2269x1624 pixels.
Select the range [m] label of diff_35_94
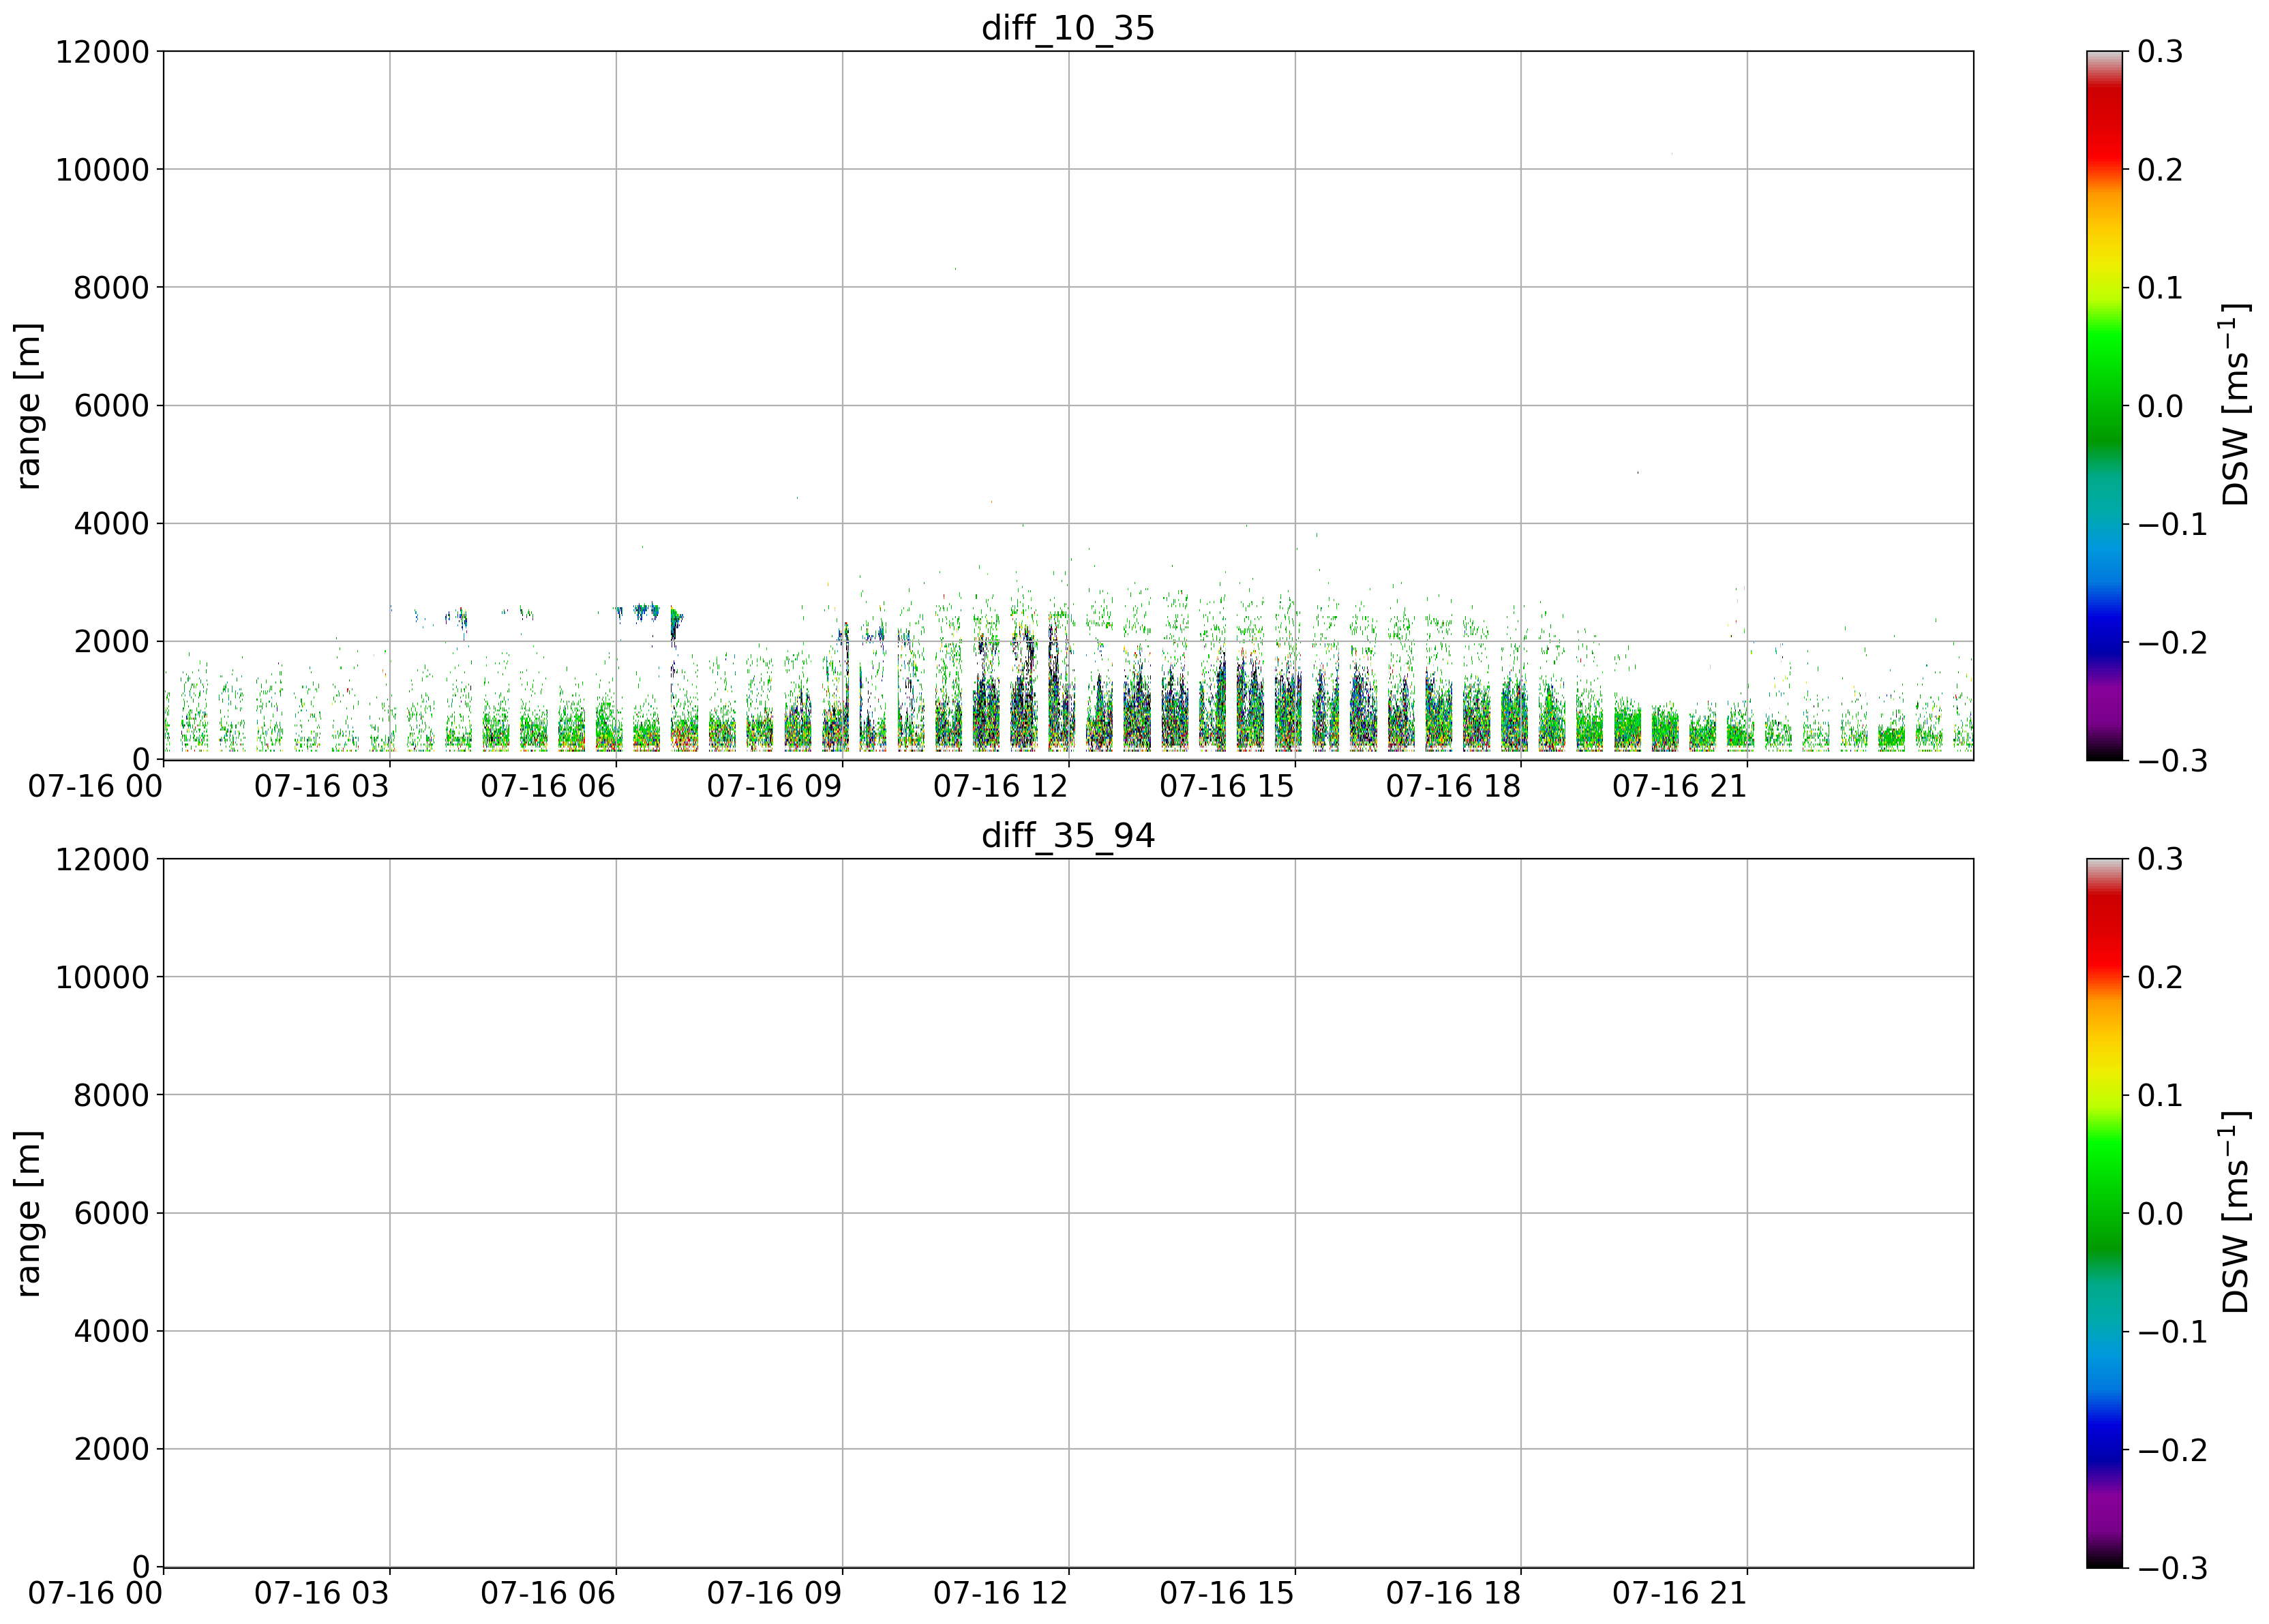pos(29,1213)
